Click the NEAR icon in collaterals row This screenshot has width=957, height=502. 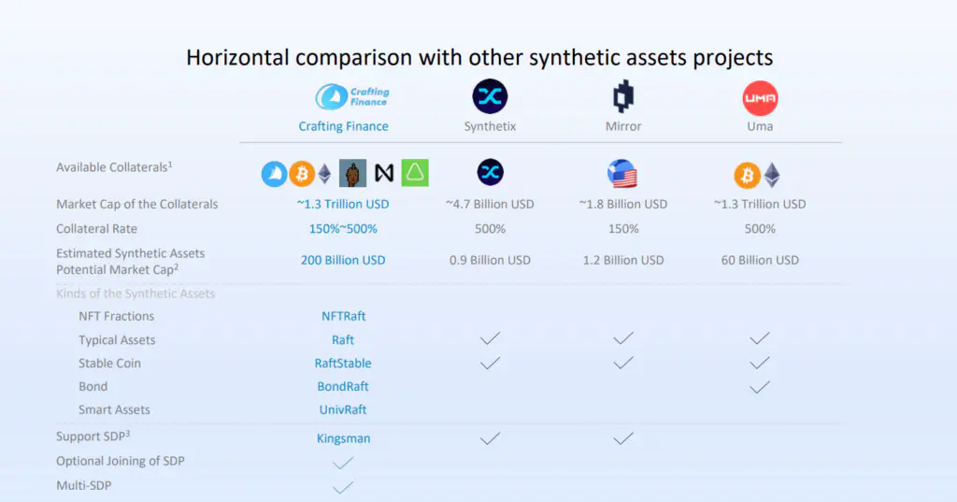tap(383, 174)
